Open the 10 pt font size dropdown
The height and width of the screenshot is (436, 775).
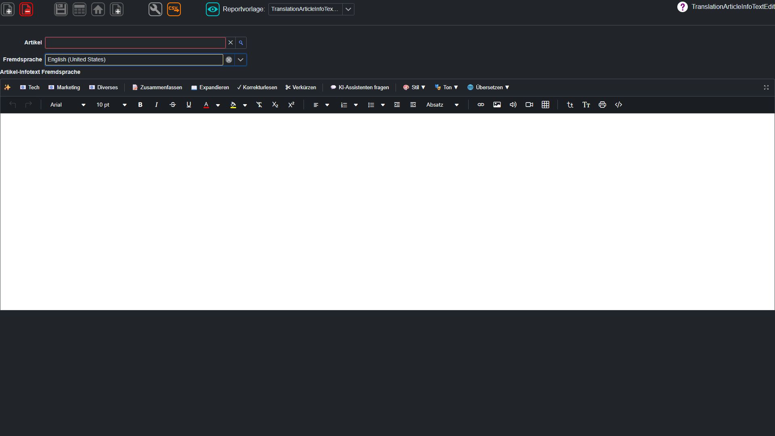point(111,105)
